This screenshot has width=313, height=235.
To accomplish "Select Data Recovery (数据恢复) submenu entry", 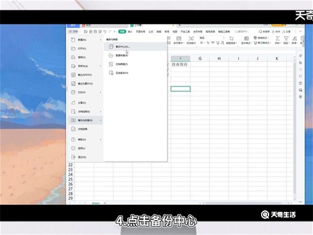I will 135,56.
